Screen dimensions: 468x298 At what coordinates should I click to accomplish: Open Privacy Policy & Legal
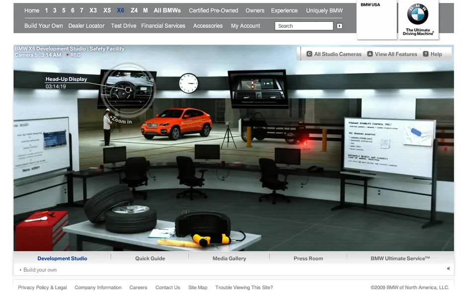42,288
